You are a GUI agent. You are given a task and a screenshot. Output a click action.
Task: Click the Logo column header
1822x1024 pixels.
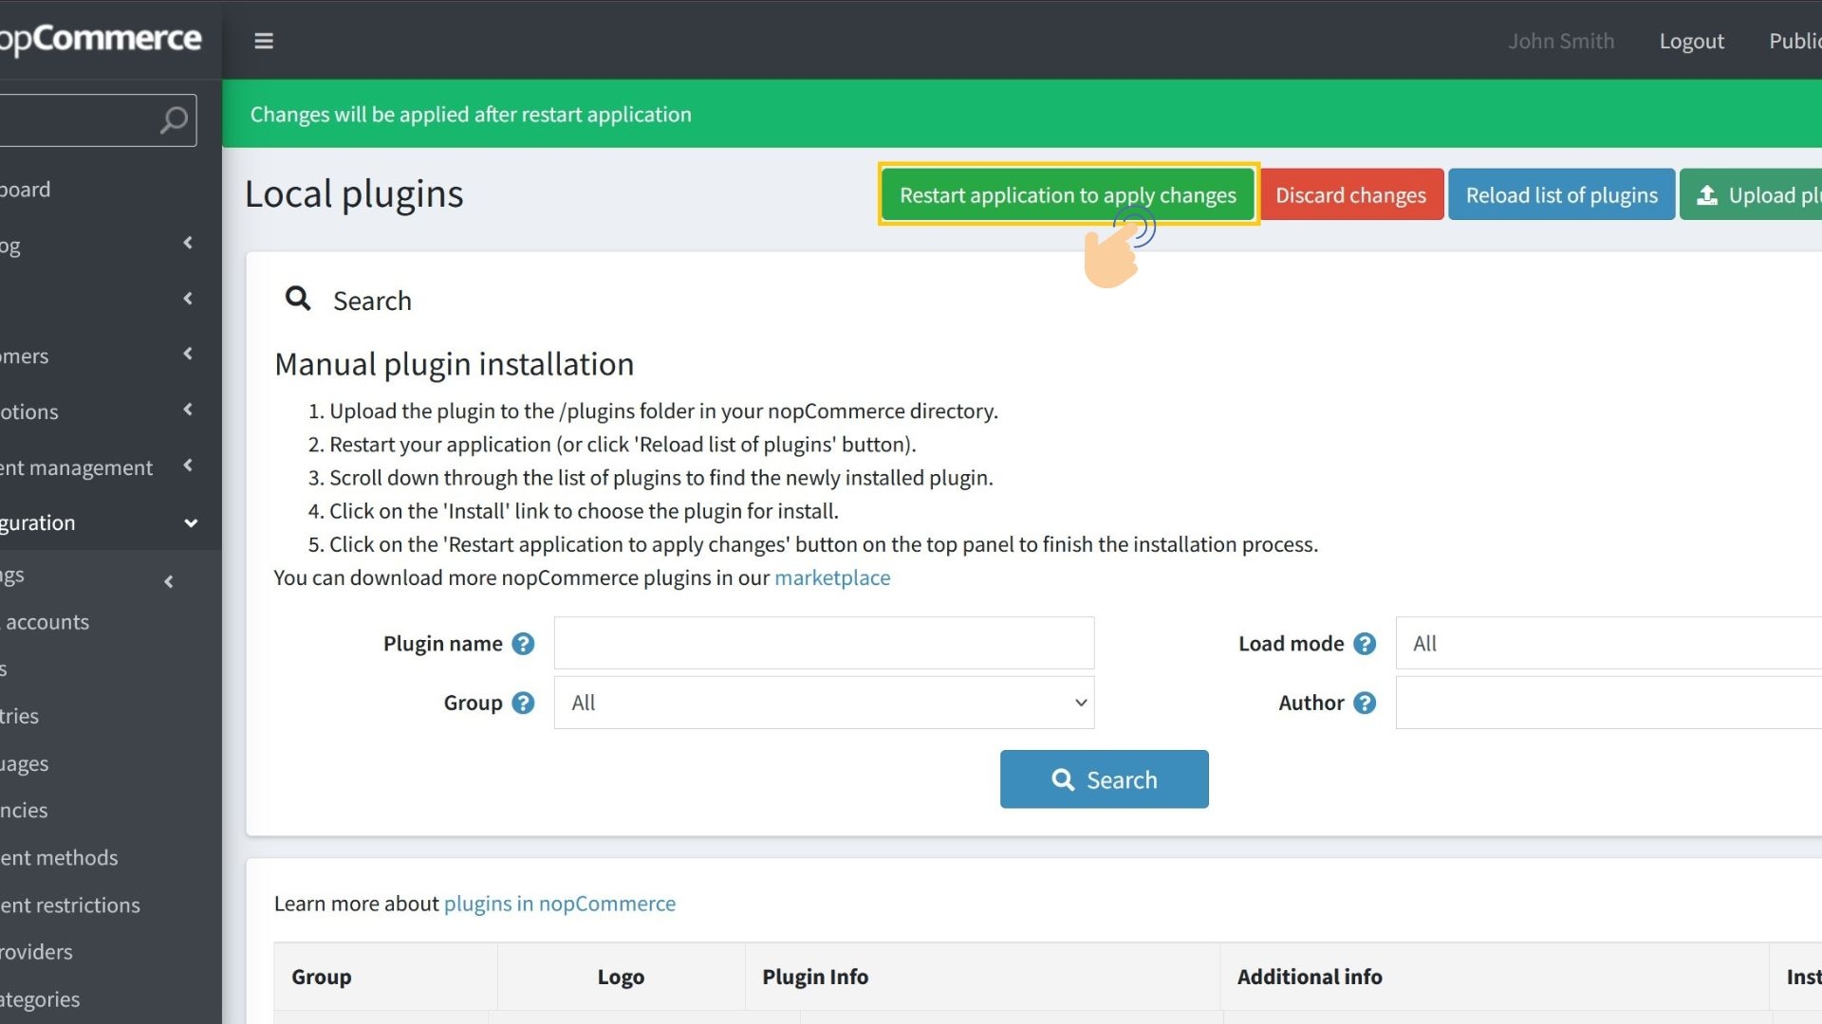[621, 977]
